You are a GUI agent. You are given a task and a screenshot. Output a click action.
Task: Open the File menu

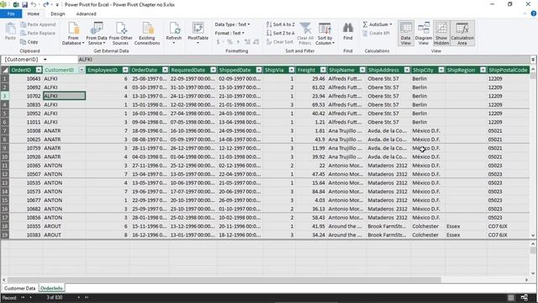coord(11,13)
